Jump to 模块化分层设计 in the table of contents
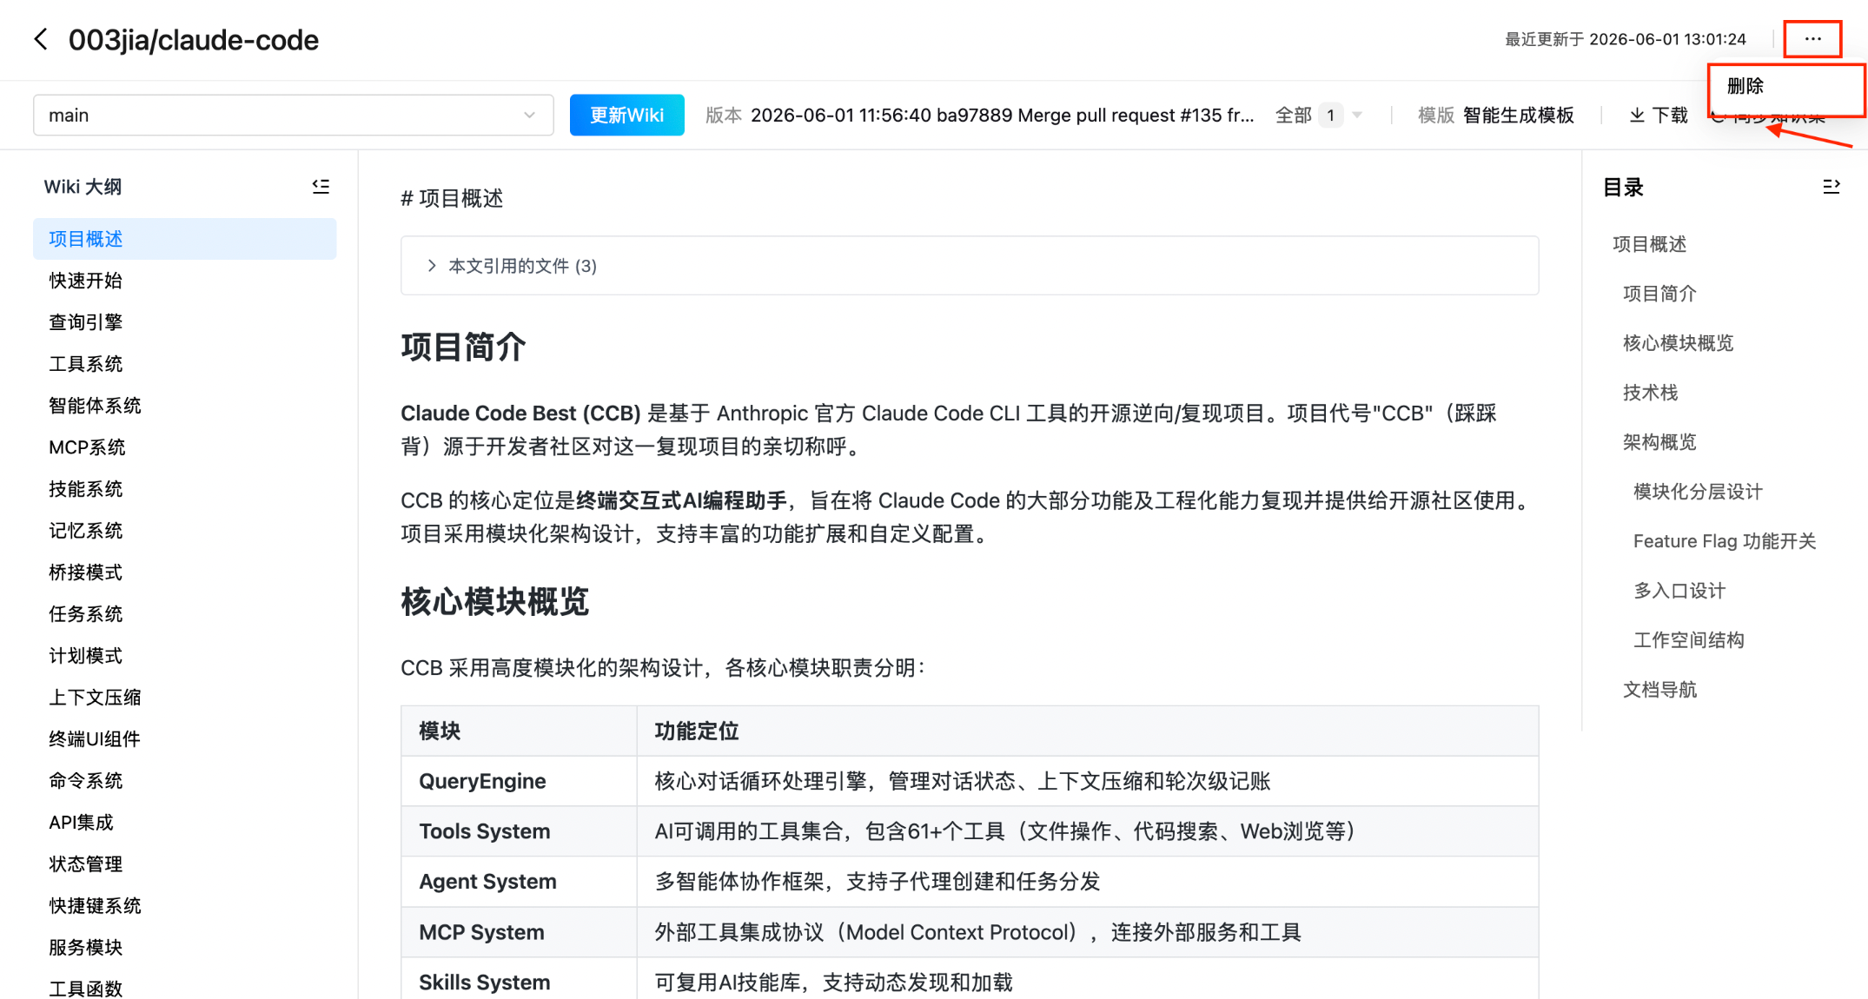Screen dimensions: 1868x999 point(1698,492)
